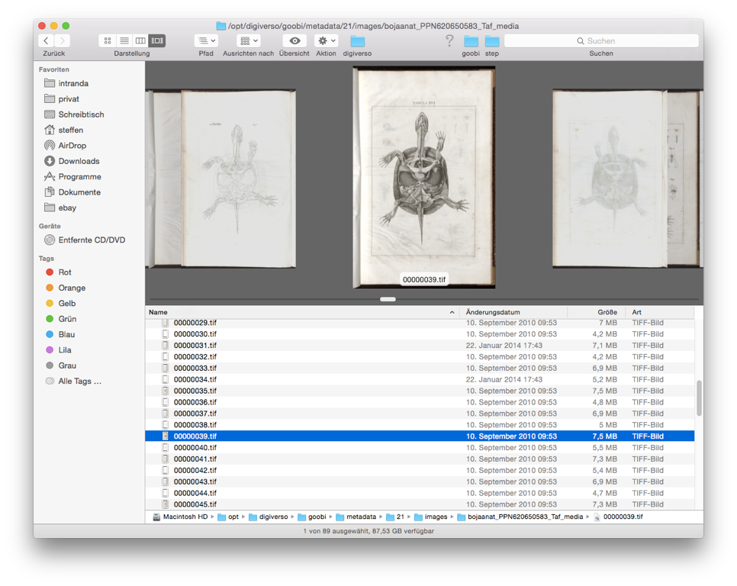Click opt folder in path bar
Screen dimensions: 737x586
tap(228, 517)
